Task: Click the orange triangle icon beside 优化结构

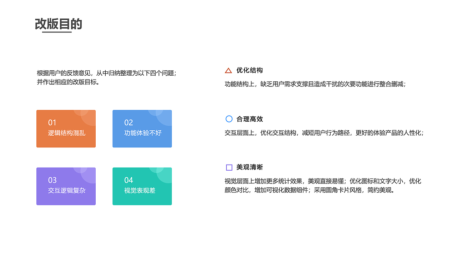Action: (228, 71)
